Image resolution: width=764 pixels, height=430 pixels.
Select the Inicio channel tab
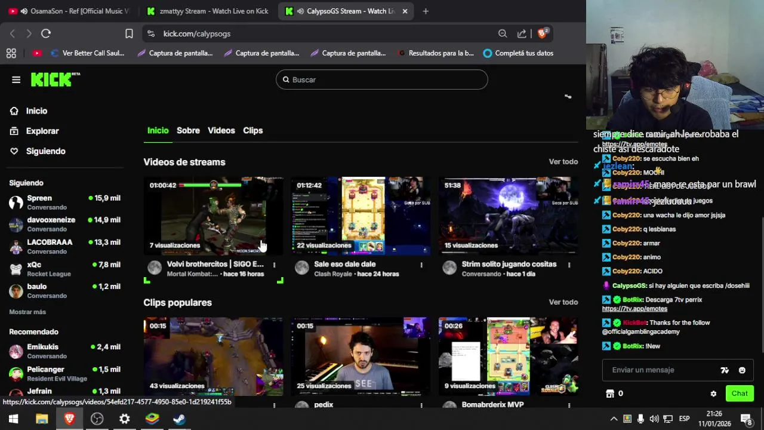(x=158, y=130)
